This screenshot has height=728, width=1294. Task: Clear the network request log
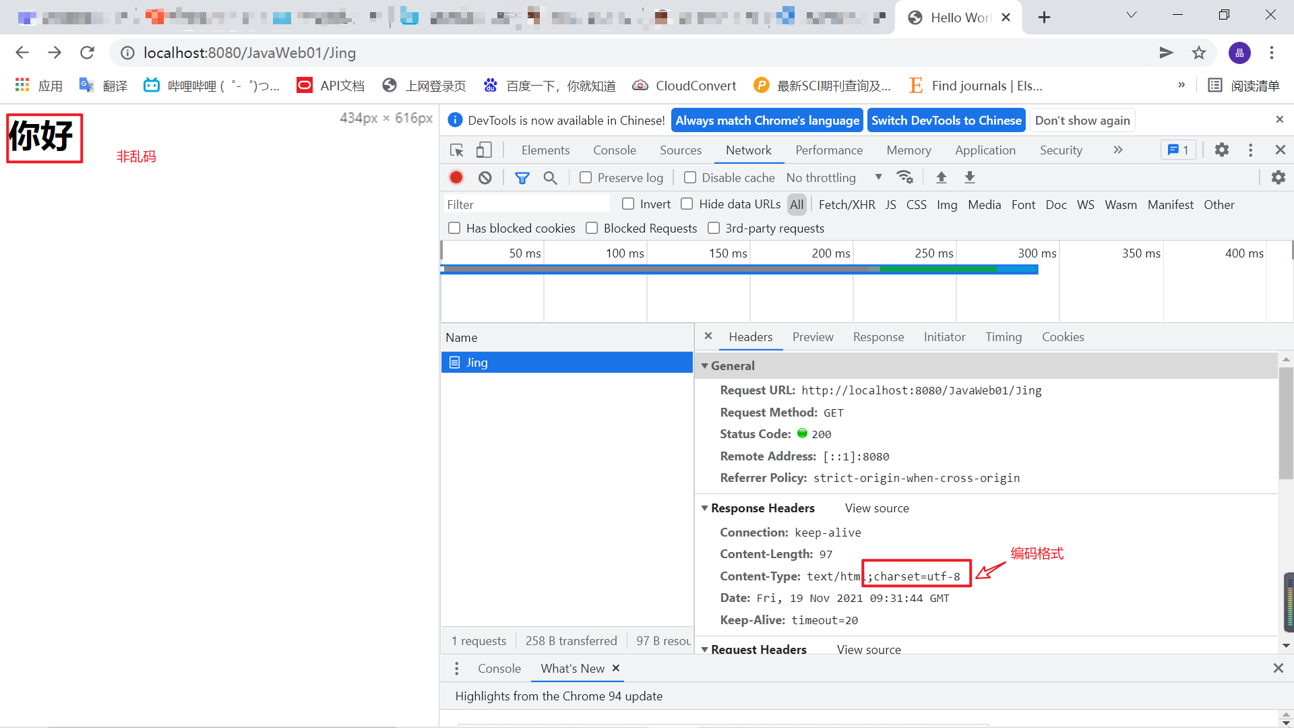(485, 177)
